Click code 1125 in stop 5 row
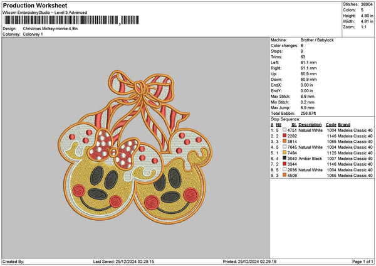 click(x=332, y=153)
